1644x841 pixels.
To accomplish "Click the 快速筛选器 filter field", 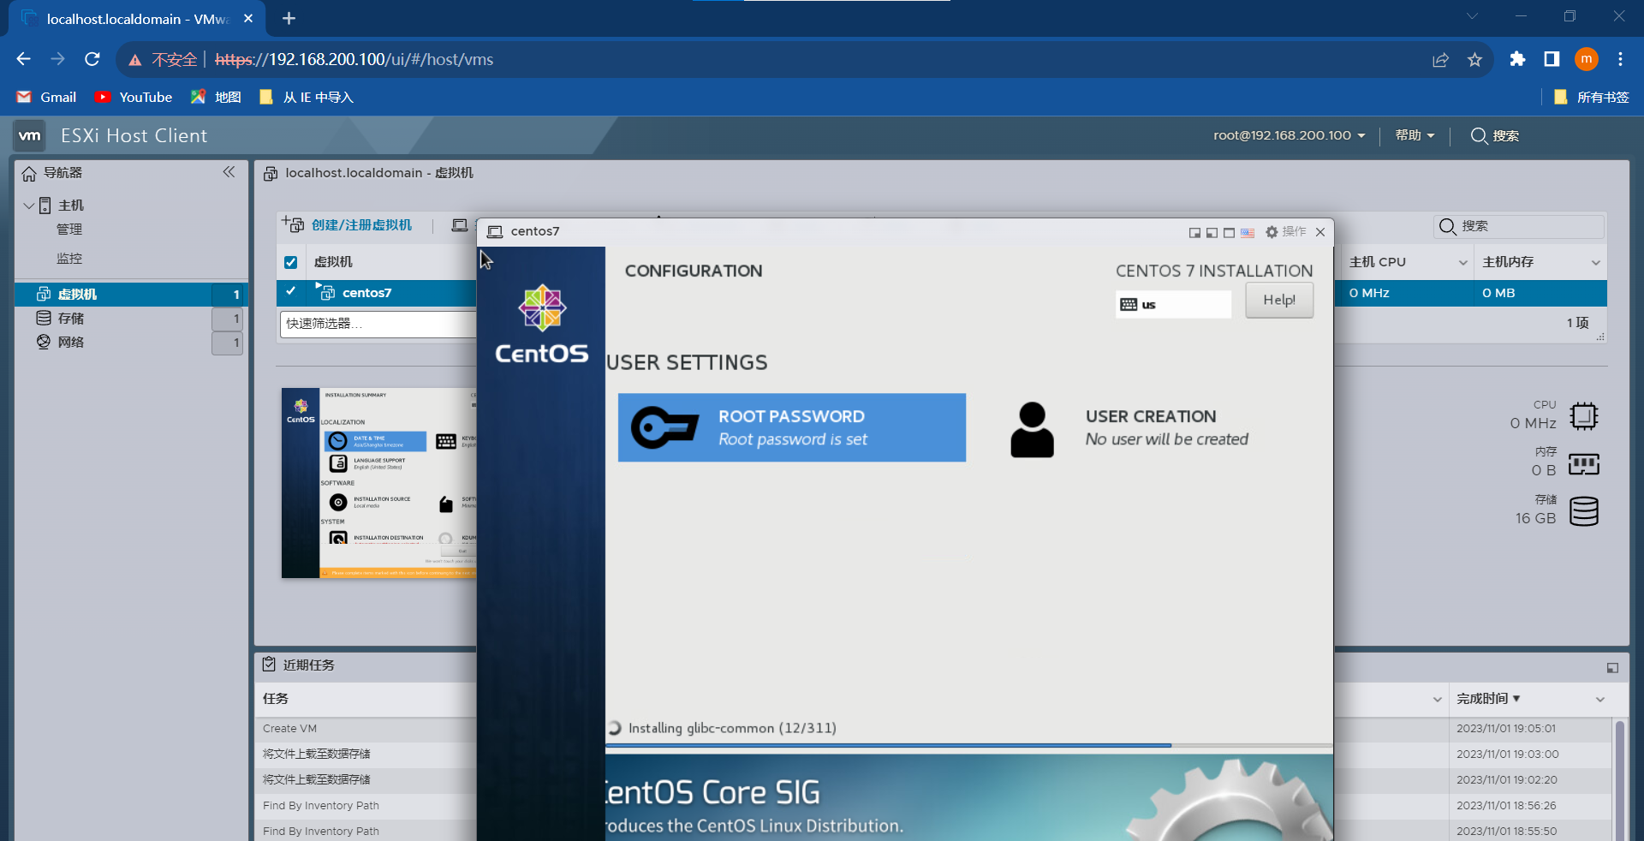I will [377, 324].
